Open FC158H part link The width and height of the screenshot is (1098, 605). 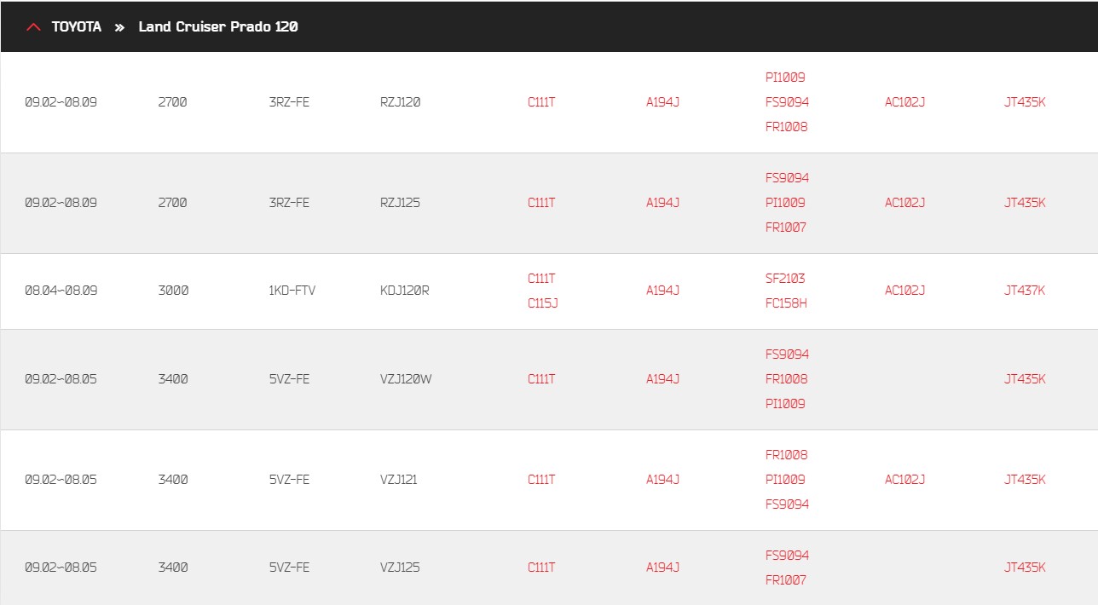point(786,303)
